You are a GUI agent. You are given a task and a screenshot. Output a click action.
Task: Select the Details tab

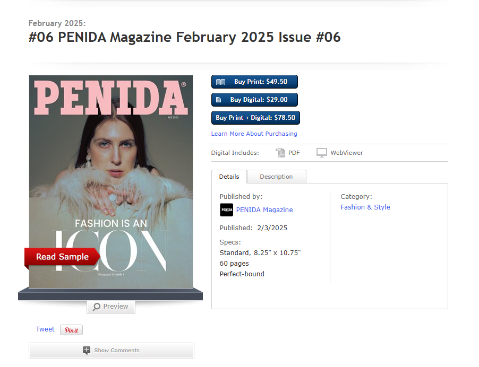pyautogui.click(x=229, y=177)
